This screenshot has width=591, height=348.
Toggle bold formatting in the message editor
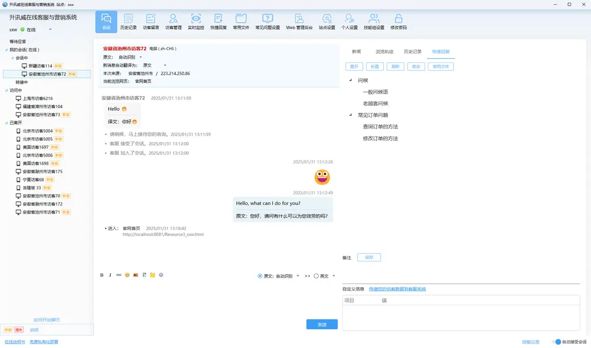(102, 275)
